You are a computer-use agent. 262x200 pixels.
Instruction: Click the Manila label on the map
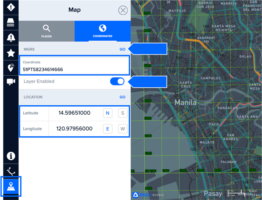tap(185, 102)
